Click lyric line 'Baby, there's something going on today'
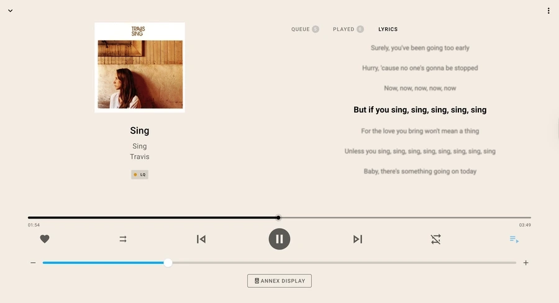 coord(420,171)
